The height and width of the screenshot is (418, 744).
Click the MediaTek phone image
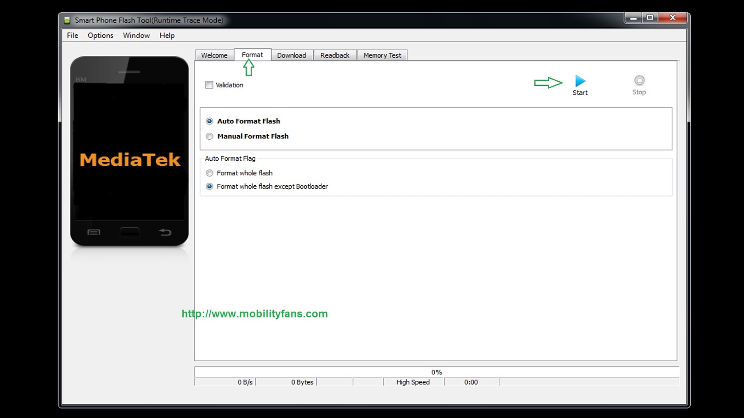click(129, 151)
